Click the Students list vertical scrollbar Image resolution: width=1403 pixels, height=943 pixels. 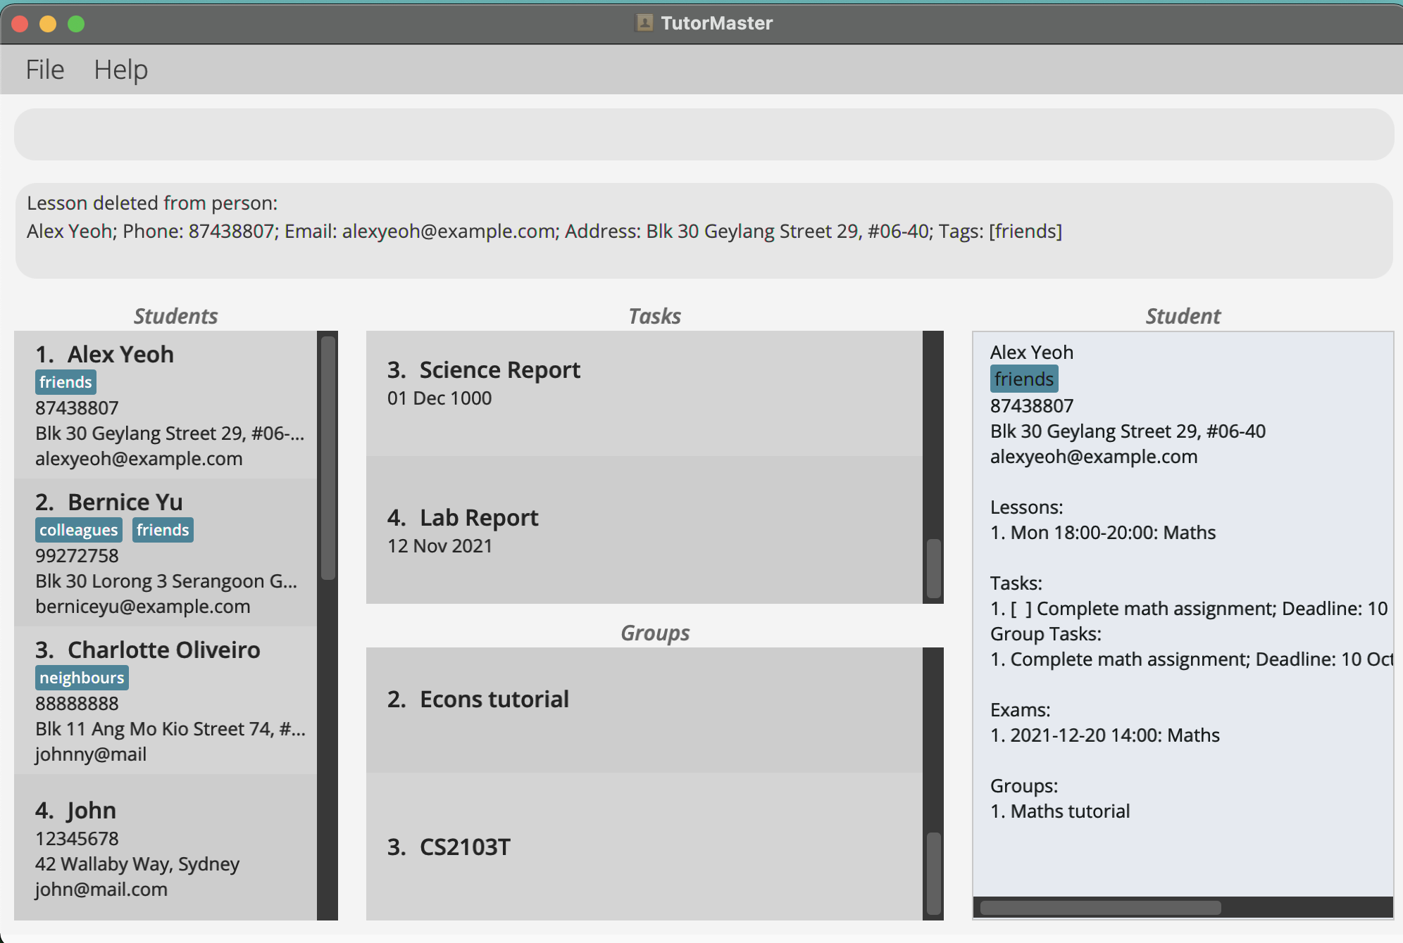click(328, 457)
